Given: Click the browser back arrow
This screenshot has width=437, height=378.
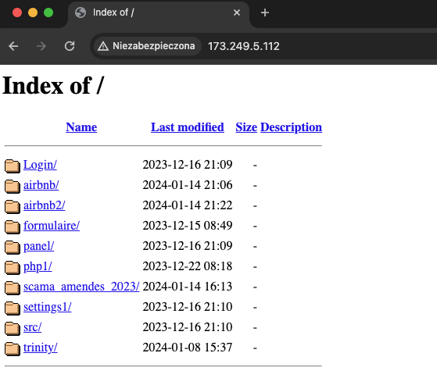Looking at the screenshot, I should [13, 46].
